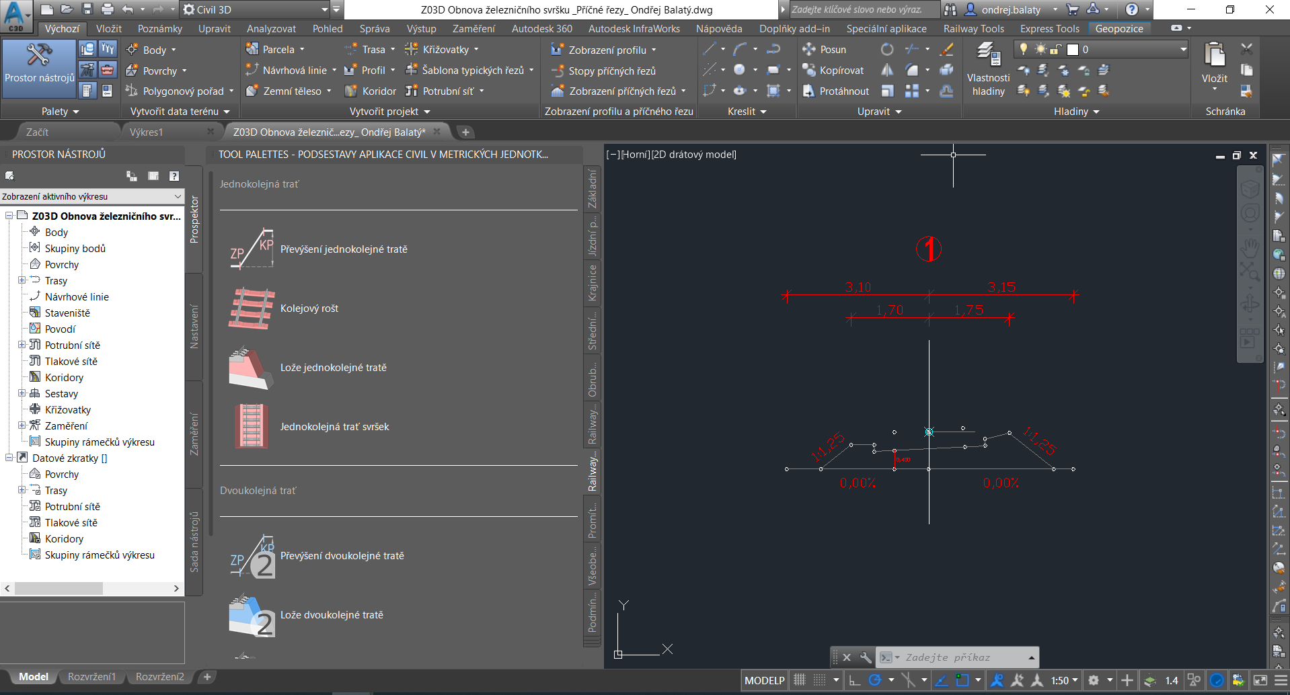This screenshot has width=1290, height=695.
Task: Open Toolspace help icon
Action: click(x=174, y=176)
